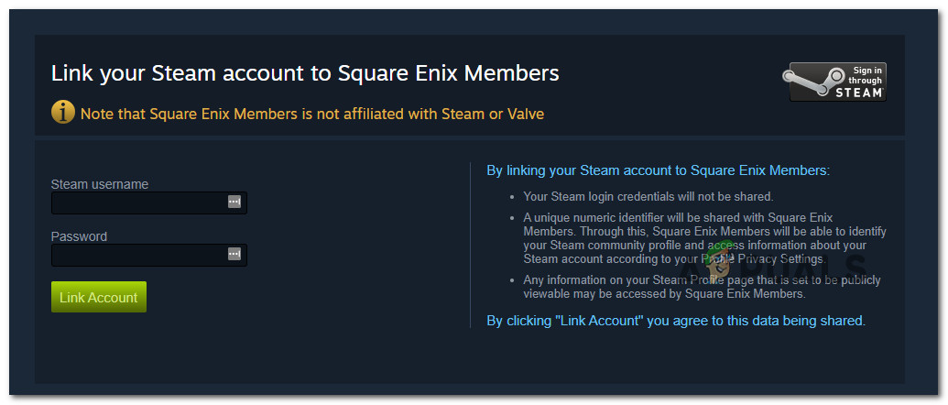This screenshot has width=948, height=405.
Task: Click the orange not-affiliated warning text
Action: pos(312,115)
